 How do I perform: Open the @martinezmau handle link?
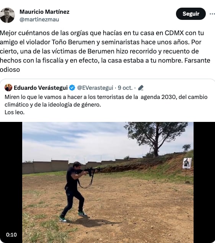pos(39,19)
